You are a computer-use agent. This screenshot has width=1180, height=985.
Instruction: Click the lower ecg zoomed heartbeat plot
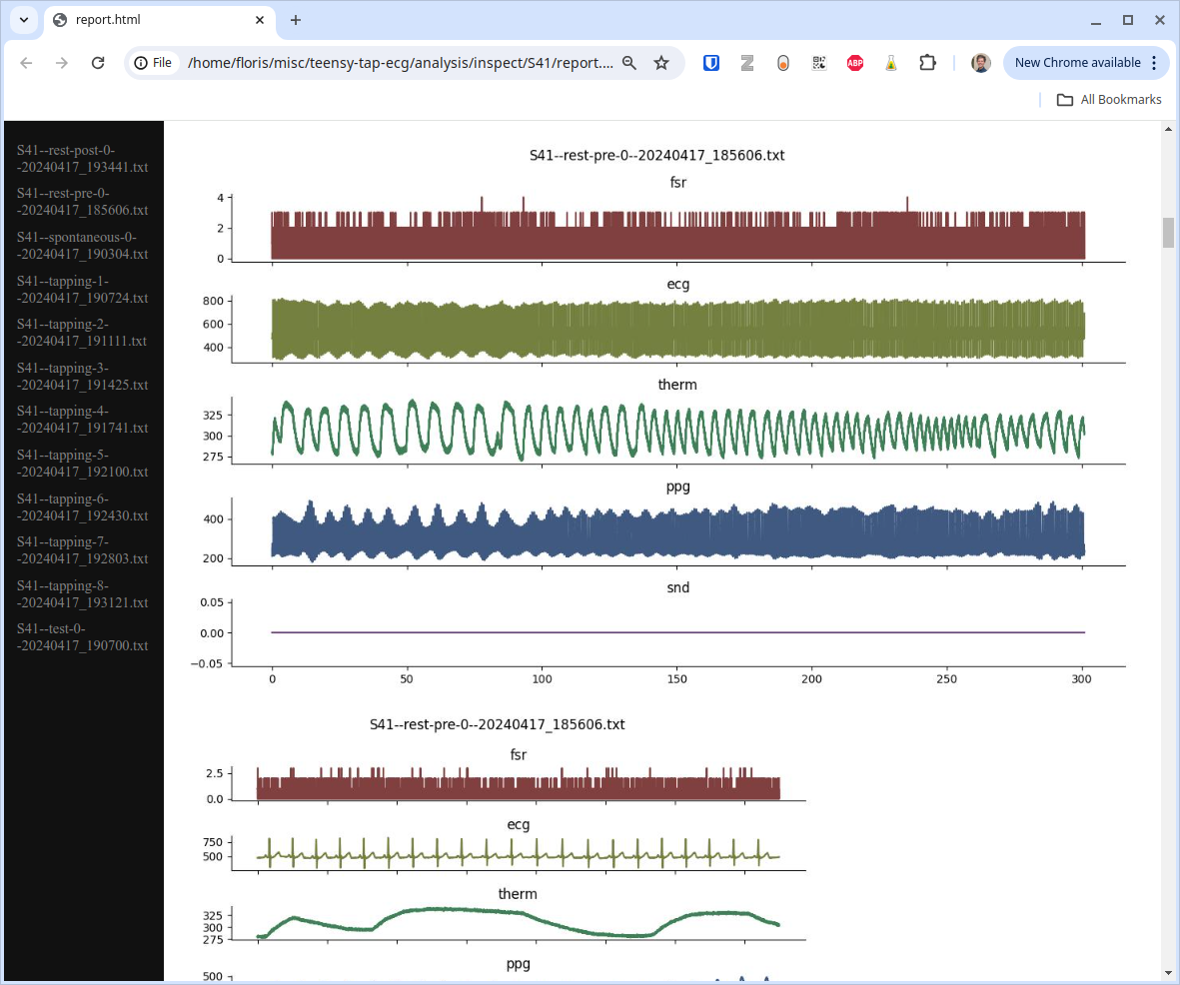(519, 852)
